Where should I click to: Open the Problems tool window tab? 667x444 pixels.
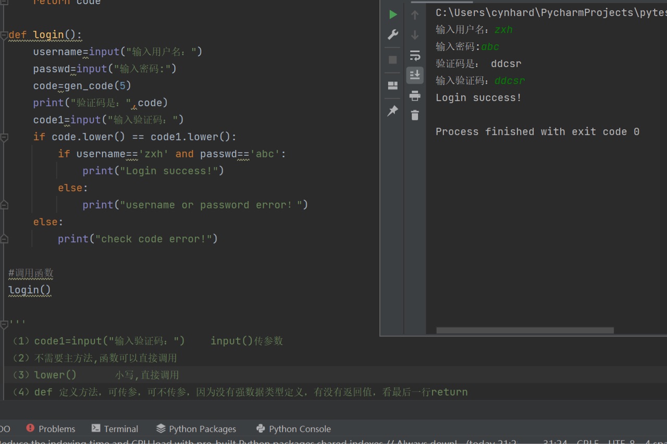pyautogui.click(x=51, y=429)
